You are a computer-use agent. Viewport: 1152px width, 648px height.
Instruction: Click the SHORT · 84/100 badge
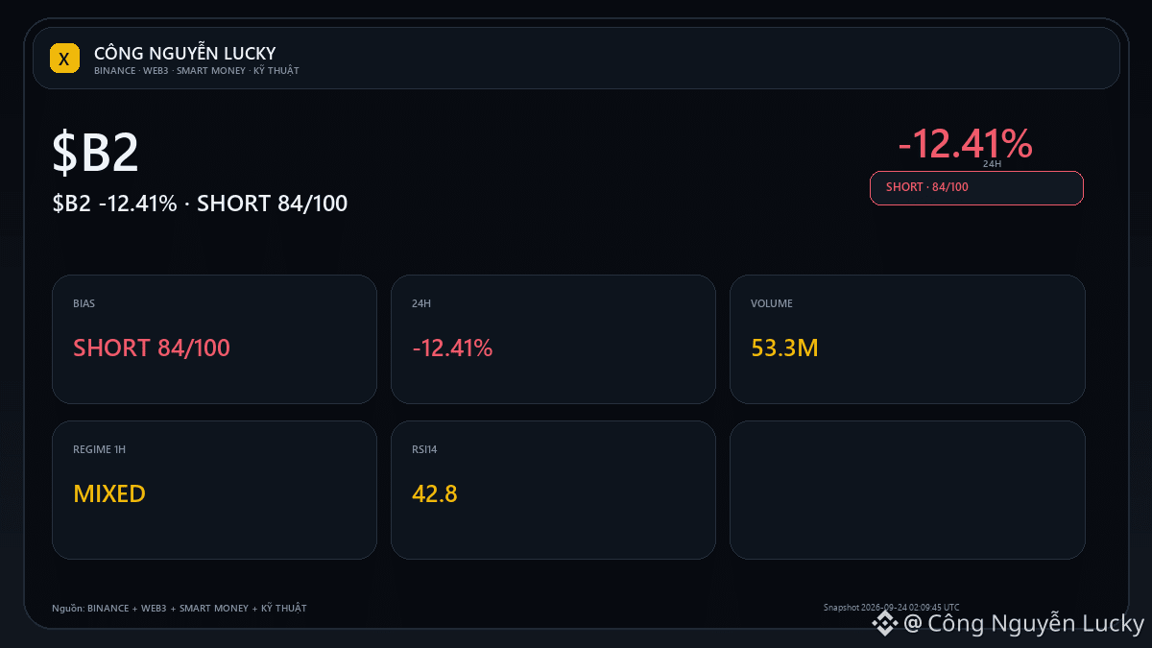tap(976, 188)
